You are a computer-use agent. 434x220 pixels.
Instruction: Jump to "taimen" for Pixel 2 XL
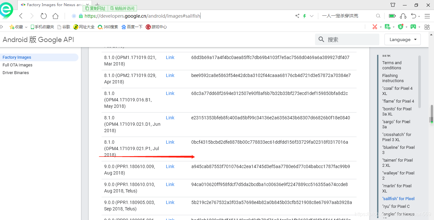click(x=398, y=163)
